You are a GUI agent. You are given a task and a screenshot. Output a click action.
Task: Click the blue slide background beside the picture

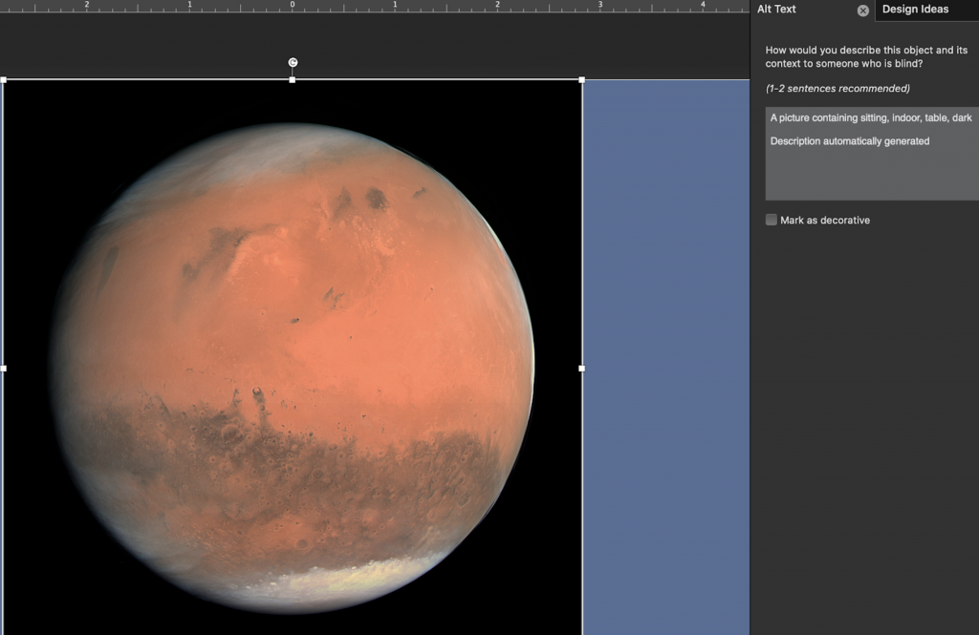tap(665, 363)
